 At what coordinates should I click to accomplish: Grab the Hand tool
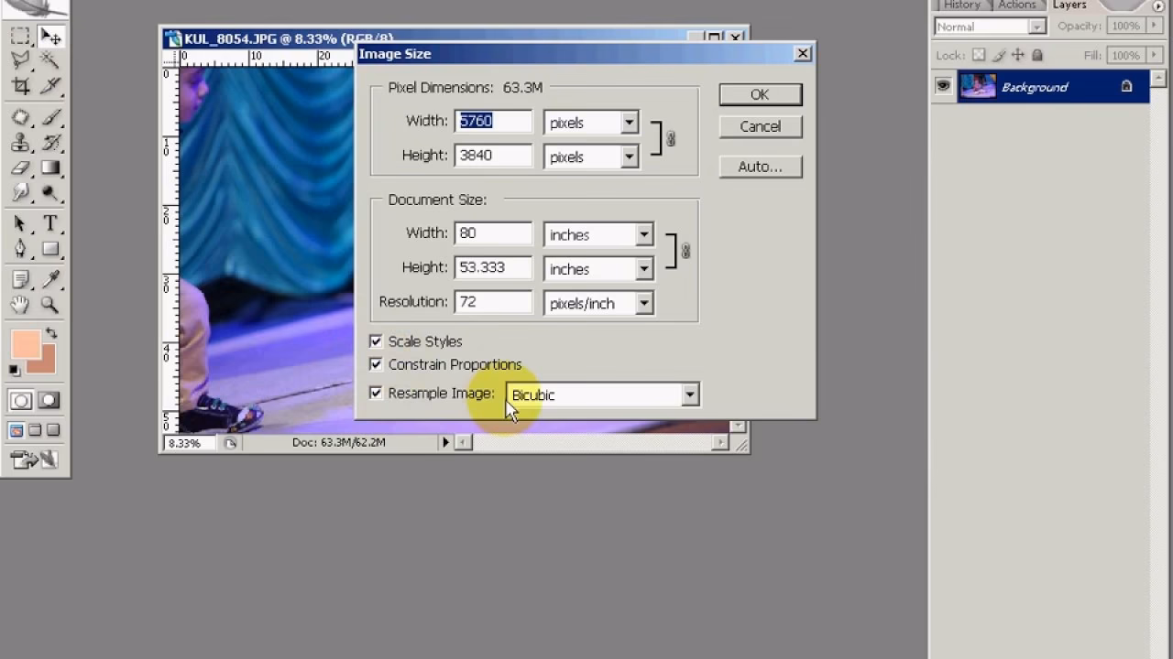[x=18, y=306]
